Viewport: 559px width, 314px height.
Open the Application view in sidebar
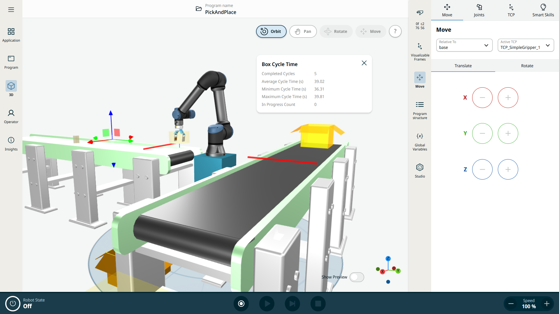pos(11,35)
